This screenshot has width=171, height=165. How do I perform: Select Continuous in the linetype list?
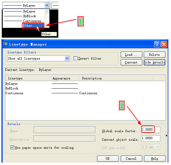[x=24, y=21]
